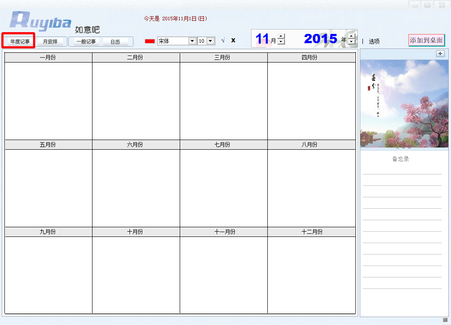The image size is (451, 325).
Task: Decrease year with the down arrow
Action: click(x=351, y=41)
